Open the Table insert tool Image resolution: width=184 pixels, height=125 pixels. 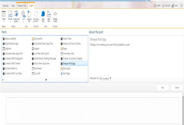click(x=4, y=16)
